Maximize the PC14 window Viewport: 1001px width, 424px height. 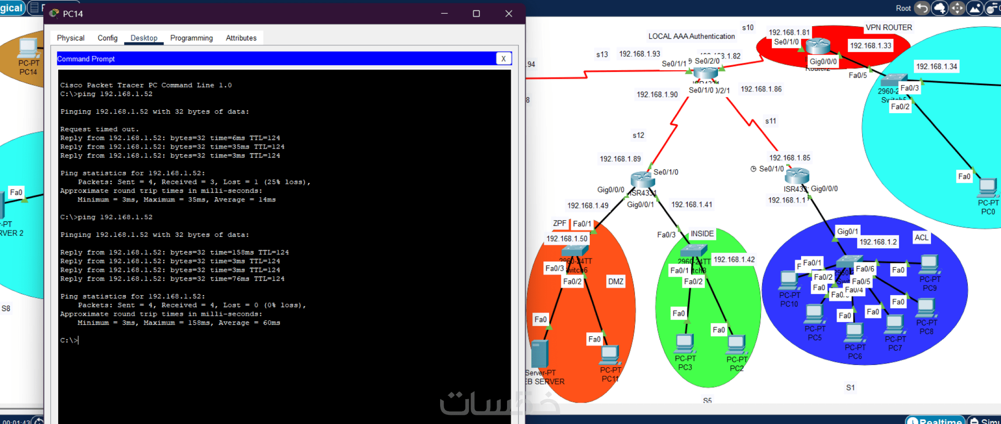tap(476, 14)
